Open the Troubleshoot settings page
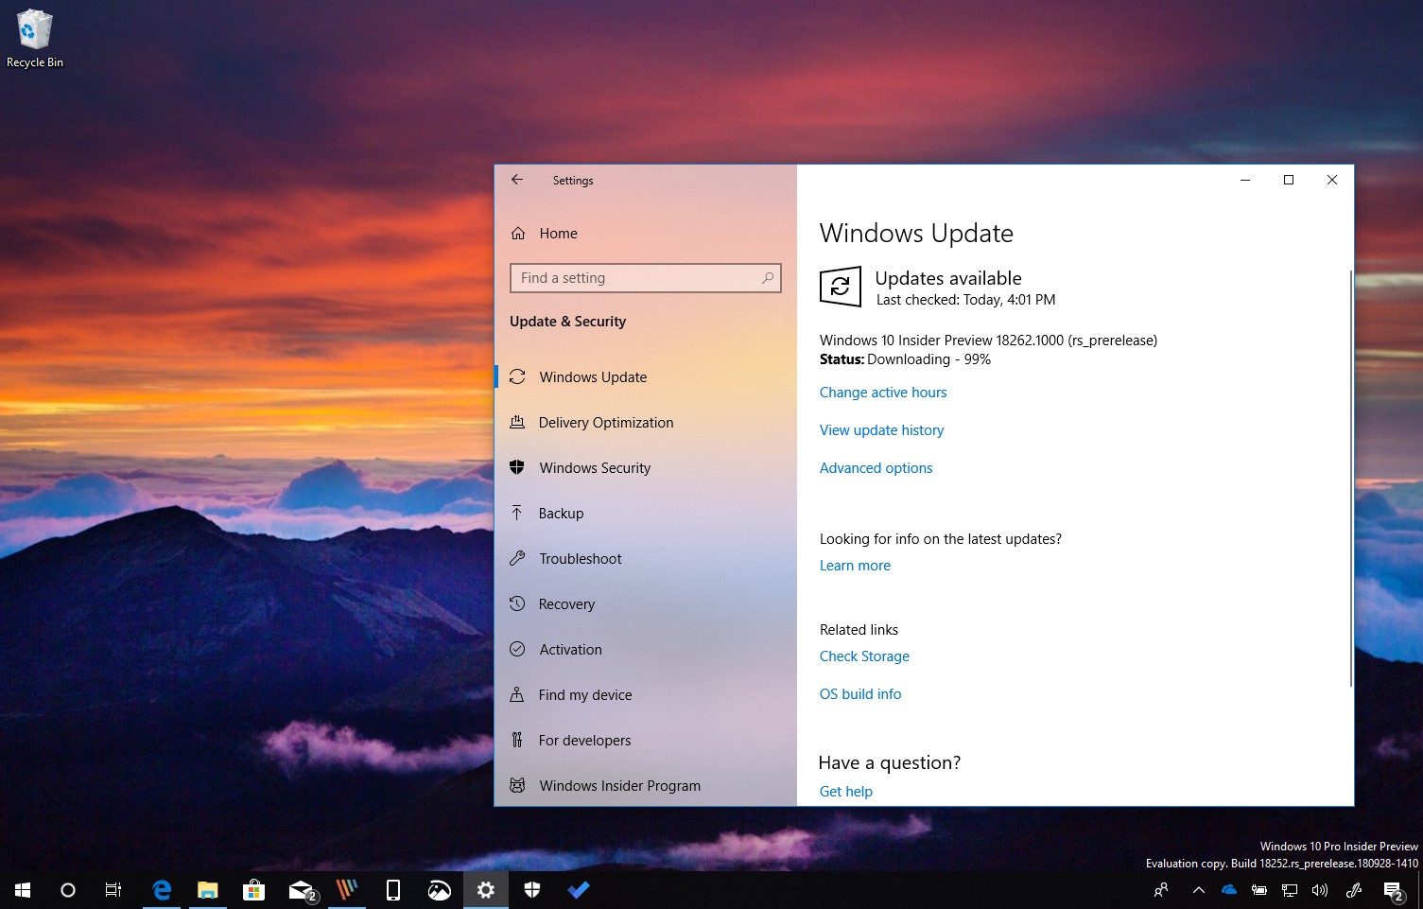This screenshot has height=909, width=1423. tap(646, 559)
